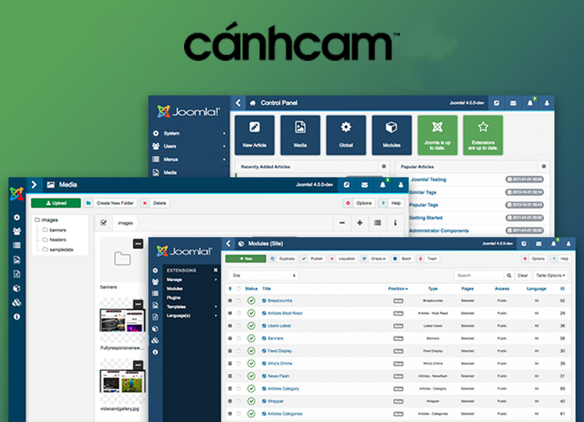This screenshot has height=422, width=584.
Task: Open the Media tile in Control Panel
Action: tap(300, 135)
